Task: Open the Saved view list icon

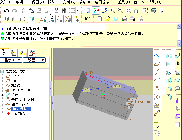Action: coord(145,11)
